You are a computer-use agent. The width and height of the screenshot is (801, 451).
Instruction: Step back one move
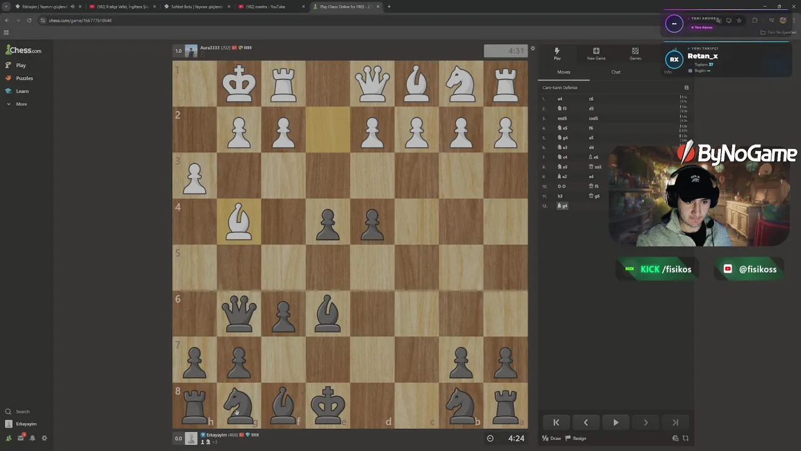tap(586, 423)
